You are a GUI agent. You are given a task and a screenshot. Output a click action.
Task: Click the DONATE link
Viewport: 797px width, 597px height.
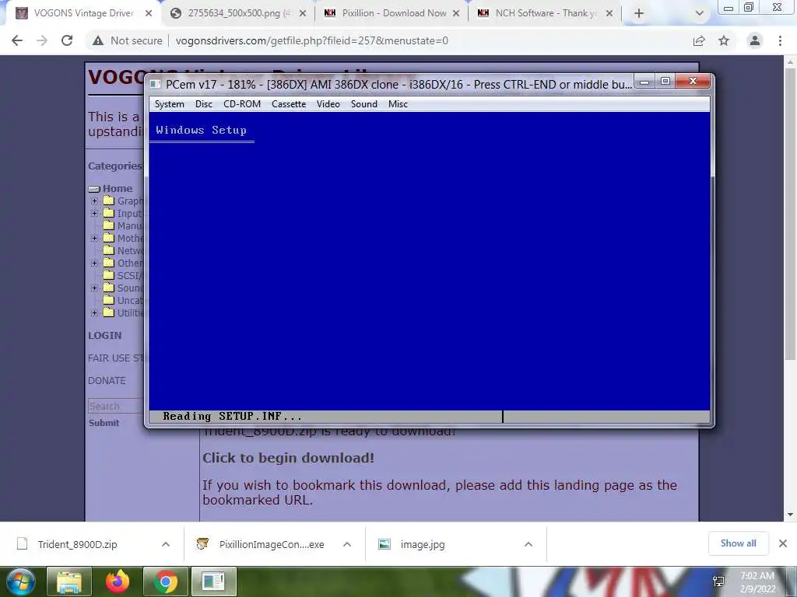click(x=107, y=380)
